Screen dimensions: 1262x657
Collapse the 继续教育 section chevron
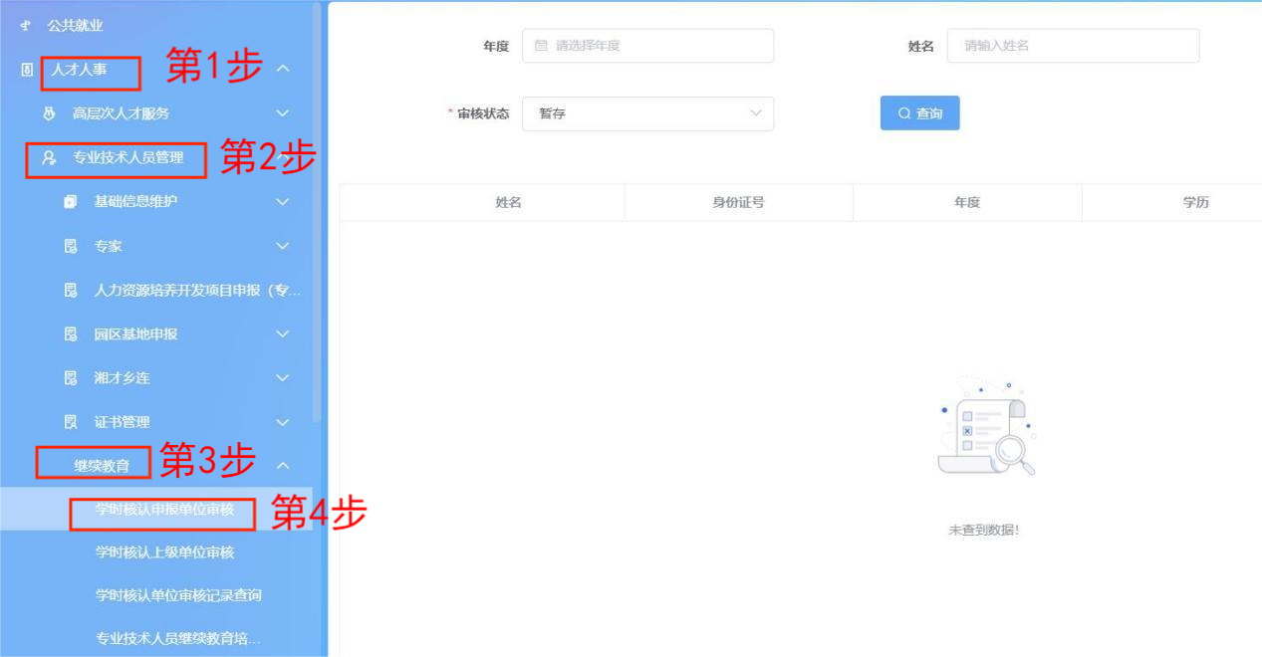(x=283, y=465)
